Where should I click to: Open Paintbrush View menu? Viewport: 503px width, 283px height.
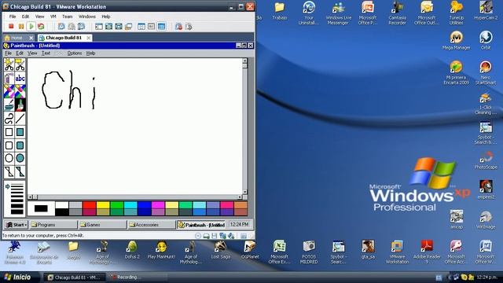click(32, 53)
